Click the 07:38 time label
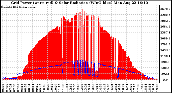The height and width of the screenshot is (93, 172). point(14,88)
